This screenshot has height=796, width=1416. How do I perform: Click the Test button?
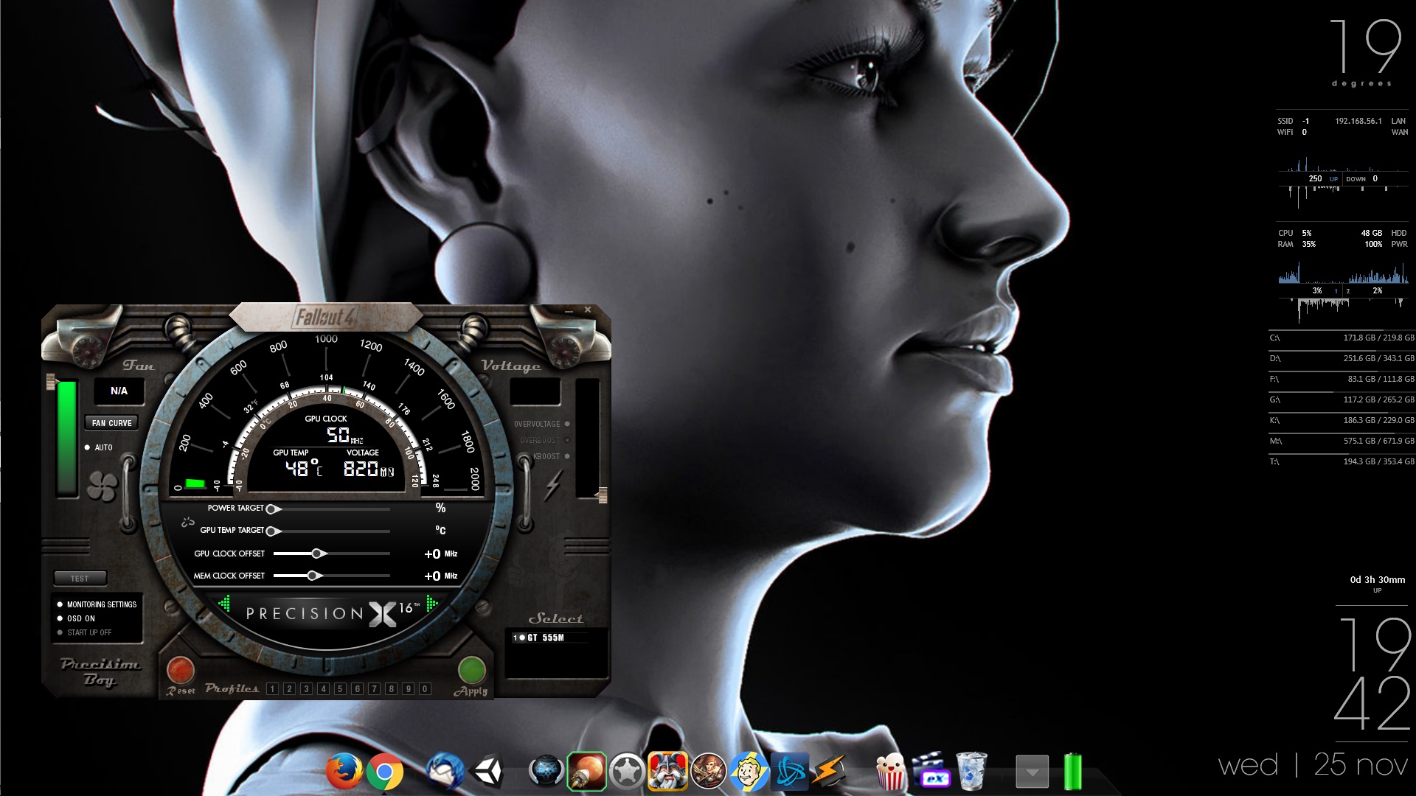tap(80, 579)
